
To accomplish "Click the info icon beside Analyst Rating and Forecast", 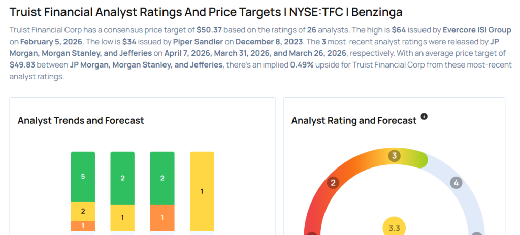I will point(424,117).
